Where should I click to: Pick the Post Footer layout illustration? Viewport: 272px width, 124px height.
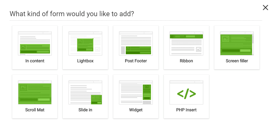coord(136,43)
